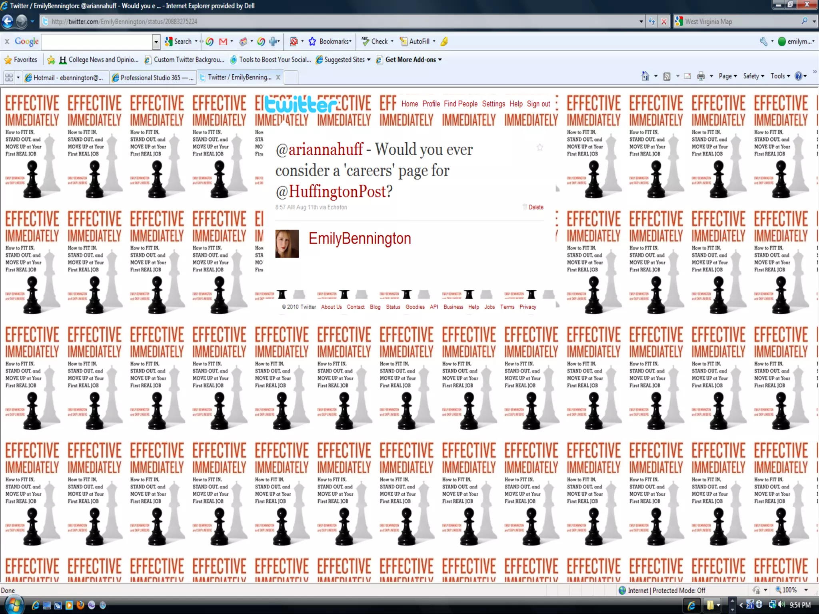This screenshot has height=614, width=819.
Task: Favorite the tweet with star icon
Action: click(540, 148)
